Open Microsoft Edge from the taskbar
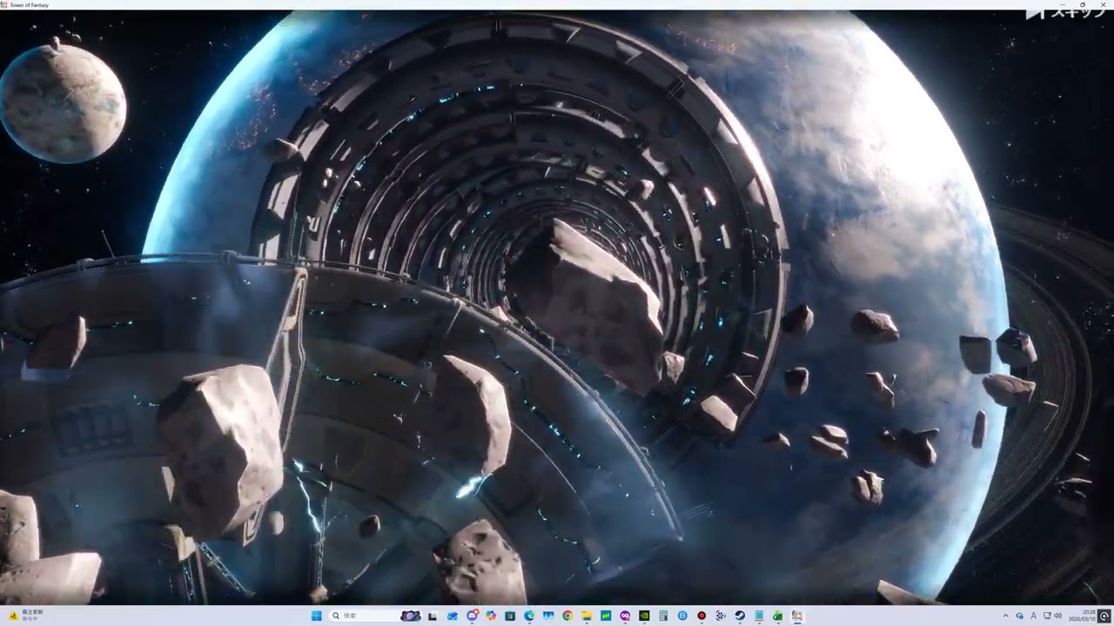The height and width of the screenshot is (626, 1114). pyautogui.click(x=529, y=616)
